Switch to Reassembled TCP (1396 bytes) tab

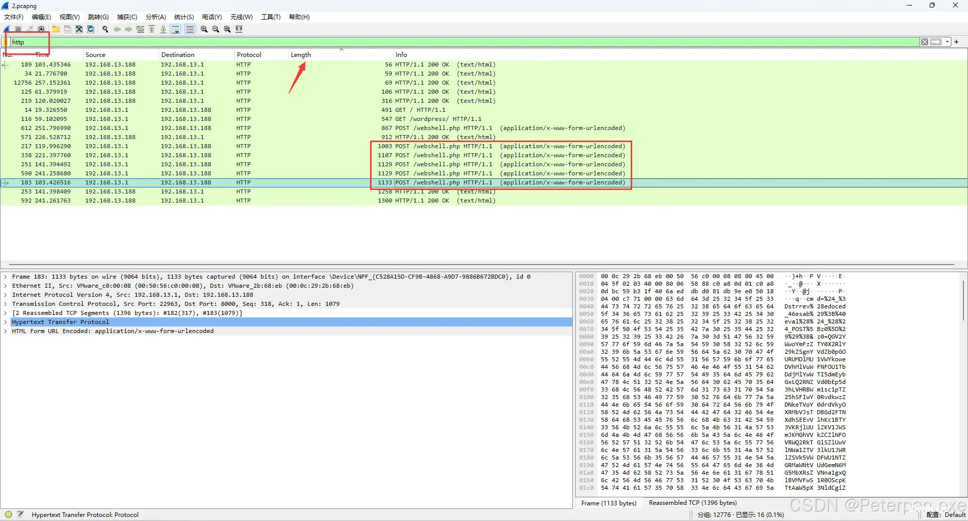click(693, 503)
